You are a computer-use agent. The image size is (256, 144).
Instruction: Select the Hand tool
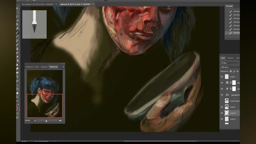17,93
